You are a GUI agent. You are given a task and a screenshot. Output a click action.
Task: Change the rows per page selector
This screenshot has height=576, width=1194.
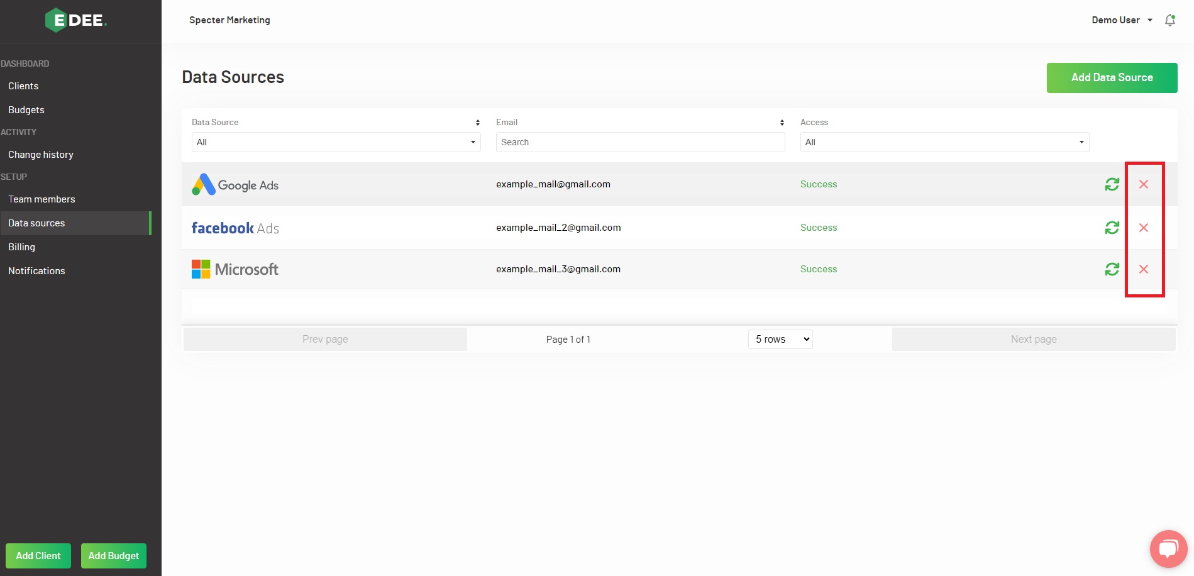[780, 340]
